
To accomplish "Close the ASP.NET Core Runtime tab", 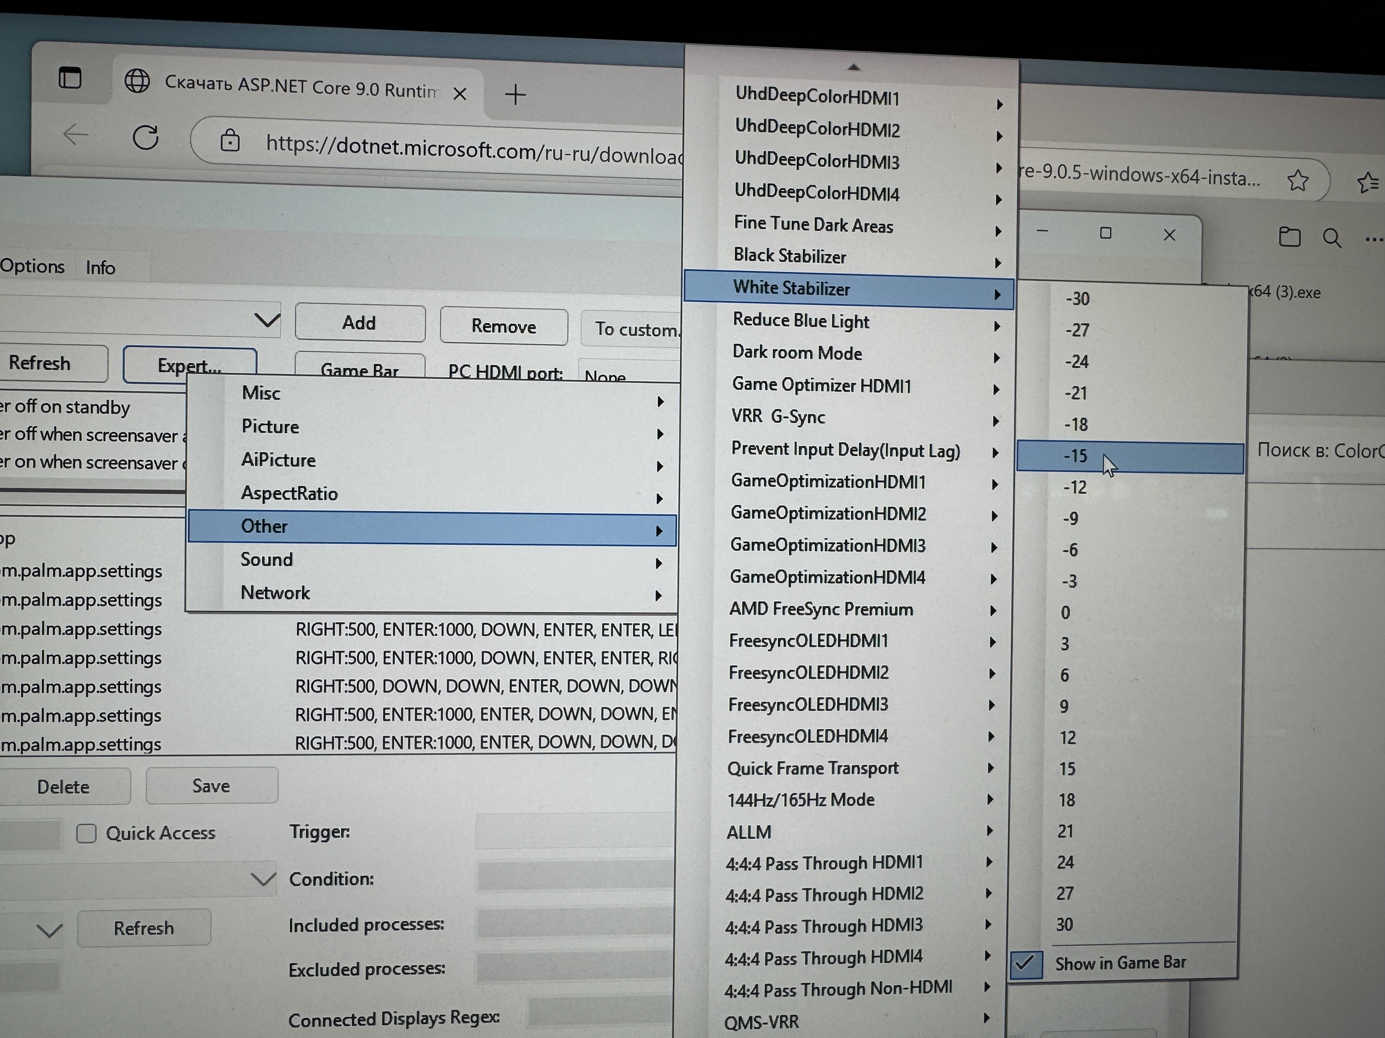I will 460,94.
